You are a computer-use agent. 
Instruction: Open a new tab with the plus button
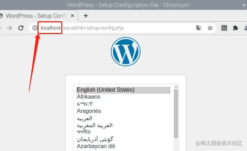pyautogui.click(x=86, y=16)
